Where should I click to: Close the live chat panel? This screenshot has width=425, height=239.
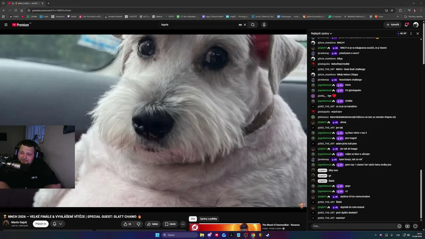pos(418,34)
